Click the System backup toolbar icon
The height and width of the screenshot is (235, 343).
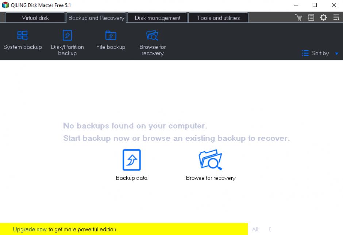click(x=23, y=36)
